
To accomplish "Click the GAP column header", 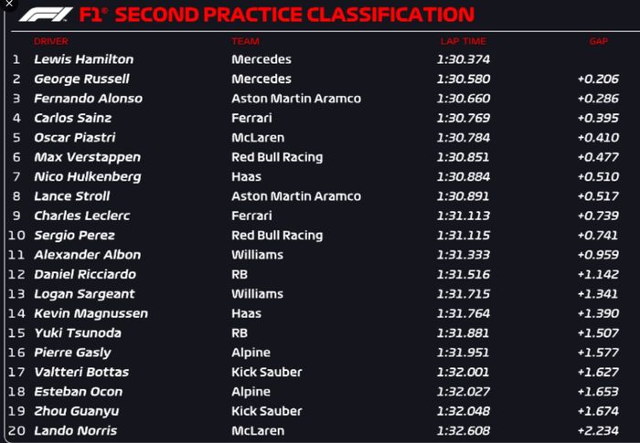I will pyautogui.click(x=599, y=42).
